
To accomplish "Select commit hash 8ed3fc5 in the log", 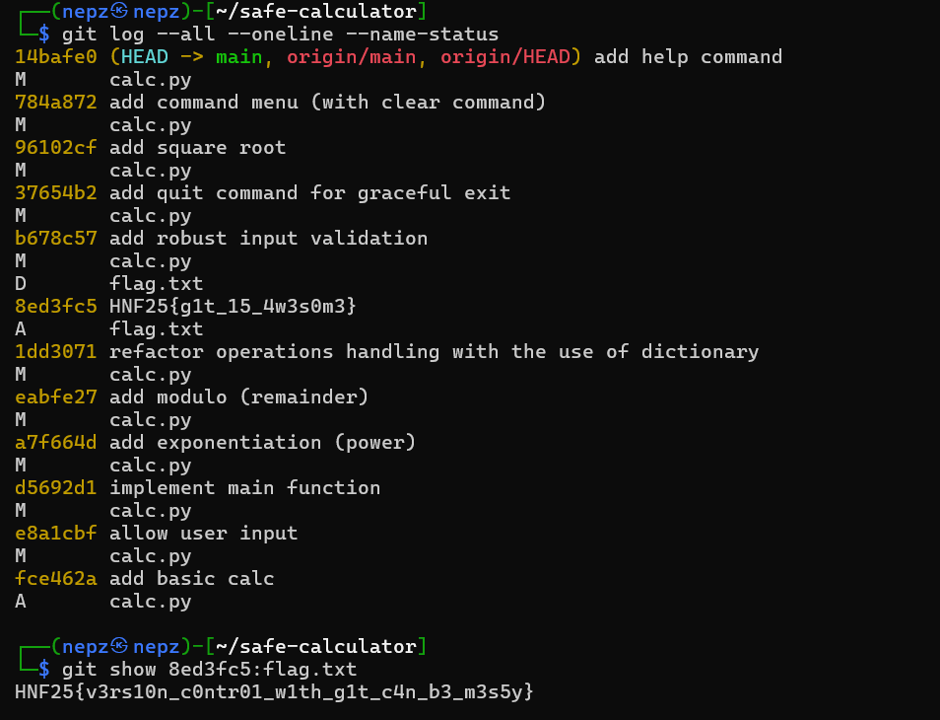I will coord(56,307).
